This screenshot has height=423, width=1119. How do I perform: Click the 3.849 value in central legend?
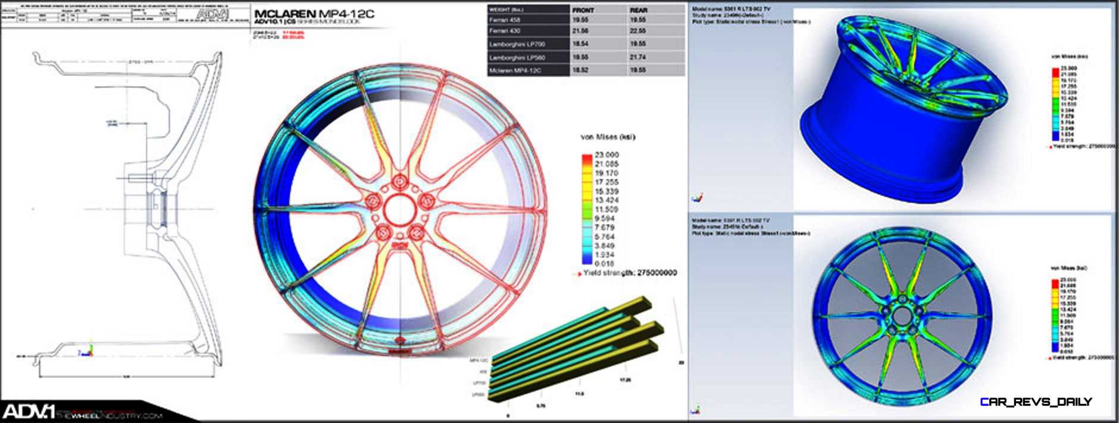pos(605,245)
